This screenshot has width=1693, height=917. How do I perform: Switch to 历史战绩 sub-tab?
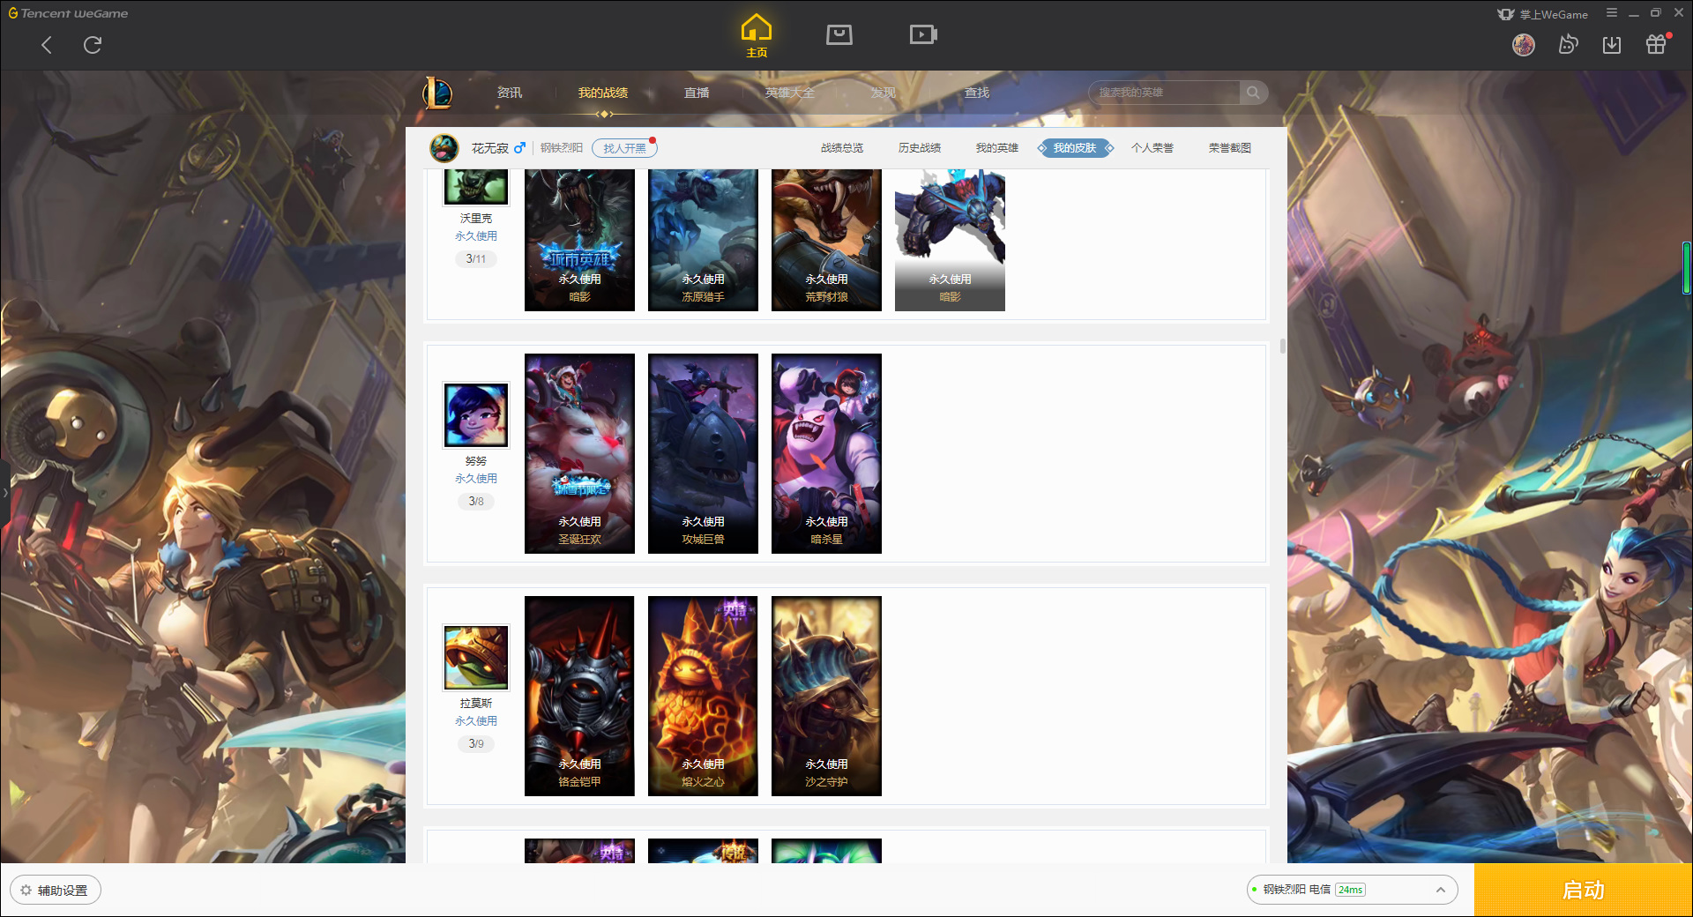920,148
